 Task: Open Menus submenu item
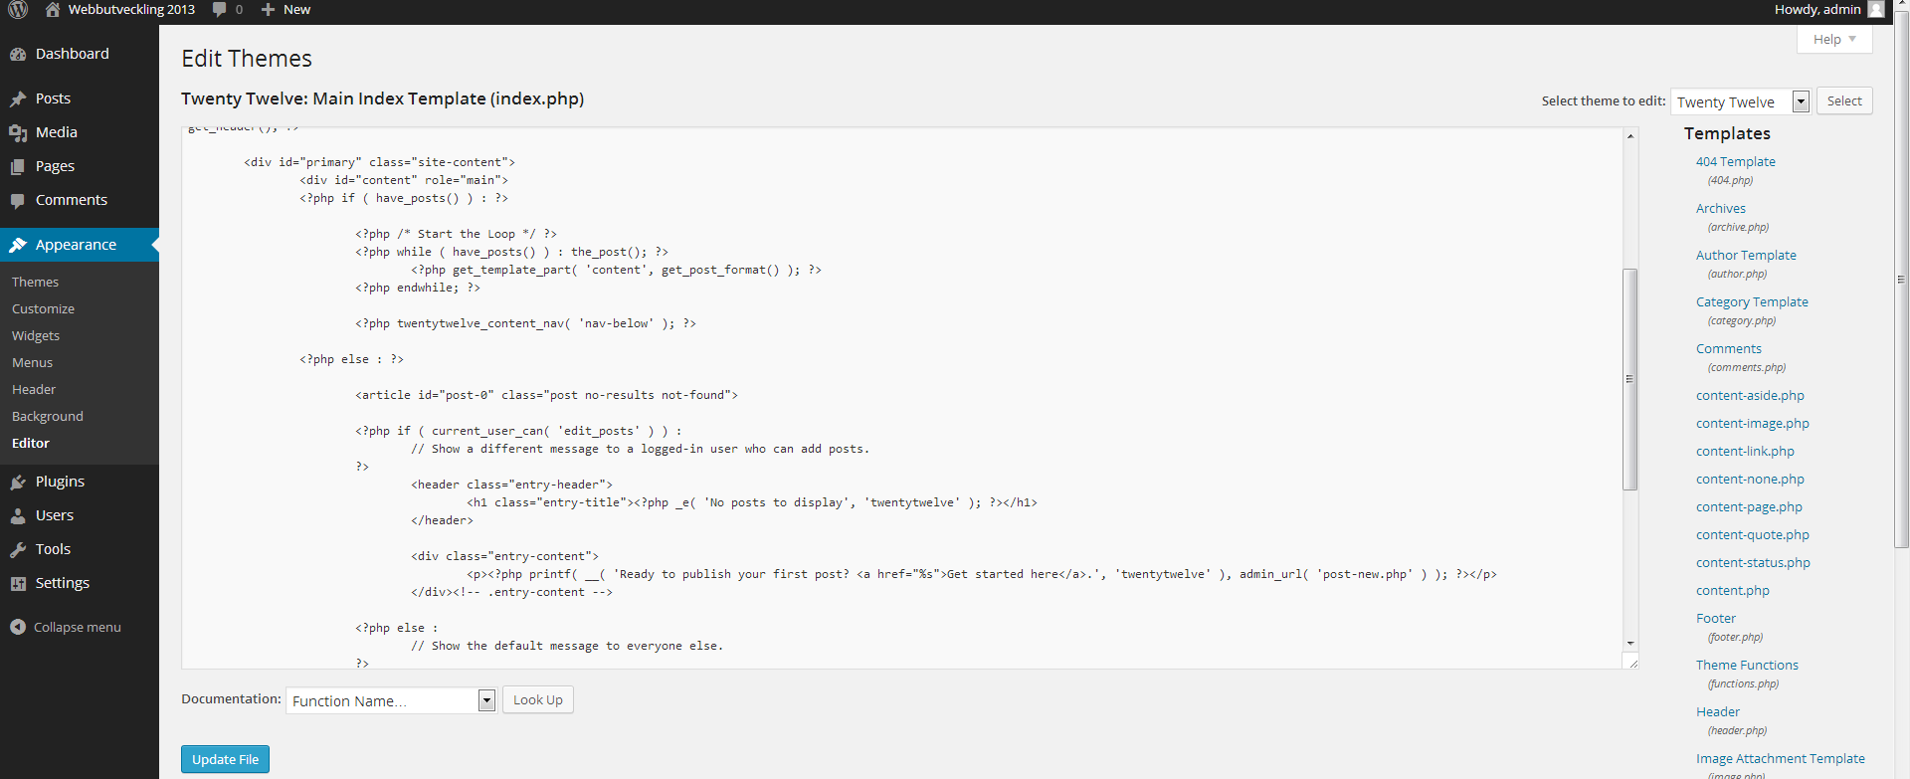coord(32,362)
